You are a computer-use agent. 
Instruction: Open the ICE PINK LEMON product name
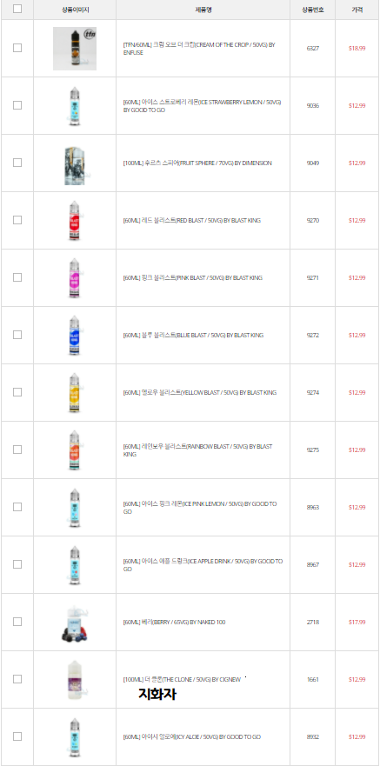(200, 508)
